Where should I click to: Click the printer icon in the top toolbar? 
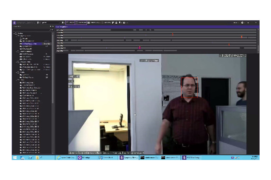tap(116, 22)
